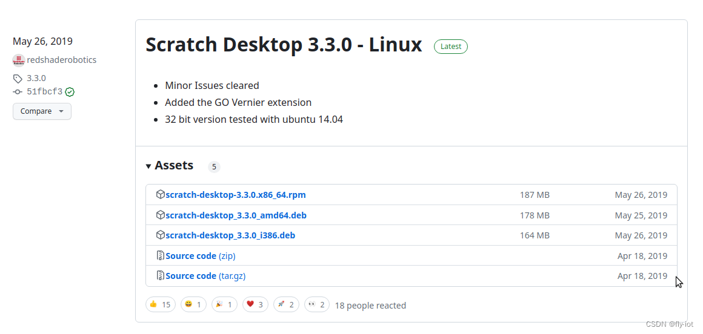Open commit 51fbcf3 link
Screen dimensions: 703x334
44,92
